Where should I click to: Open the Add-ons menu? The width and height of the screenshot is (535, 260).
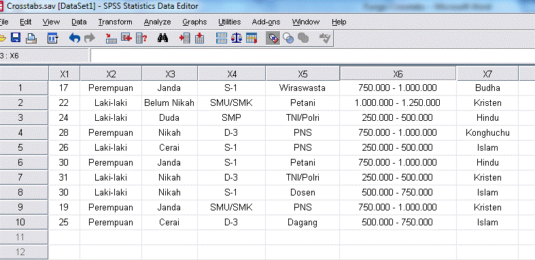266,22
